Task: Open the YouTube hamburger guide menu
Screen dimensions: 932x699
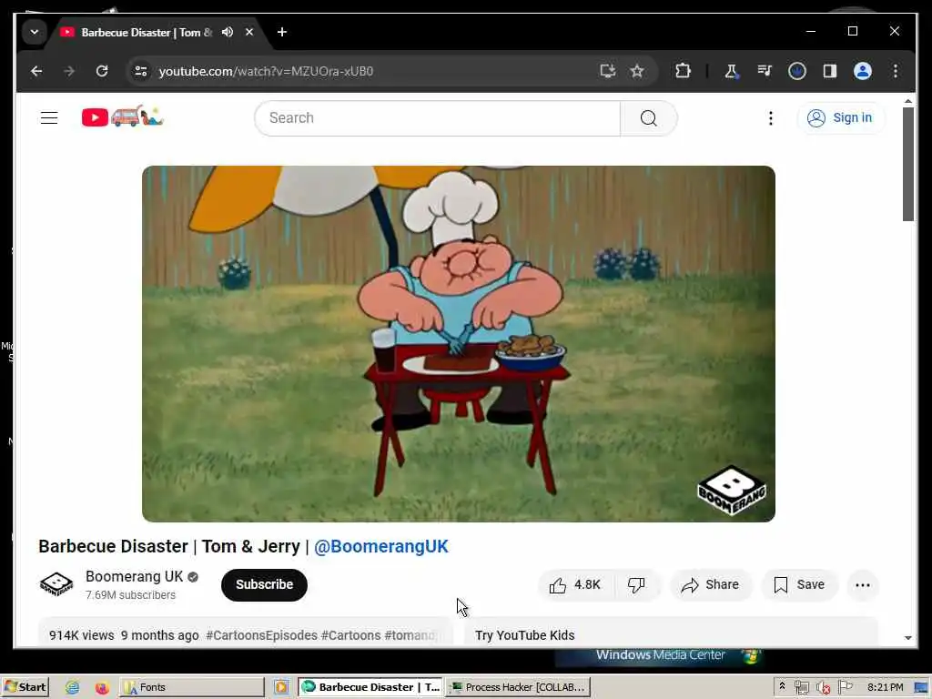Action: [x=49, y=117]
